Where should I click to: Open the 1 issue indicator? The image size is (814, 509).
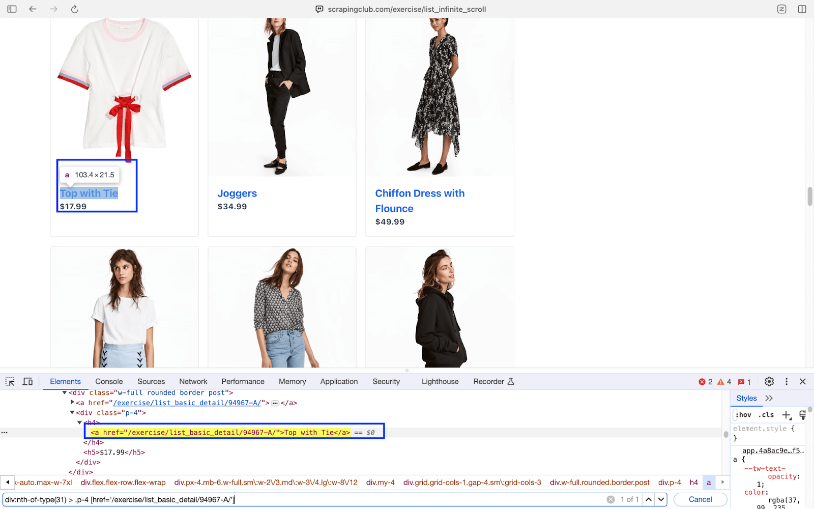(744, 382)
